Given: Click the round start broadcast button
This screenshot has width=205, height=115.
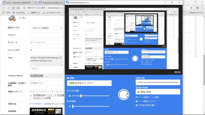Looking at the screenshot, I should [124, 95].
